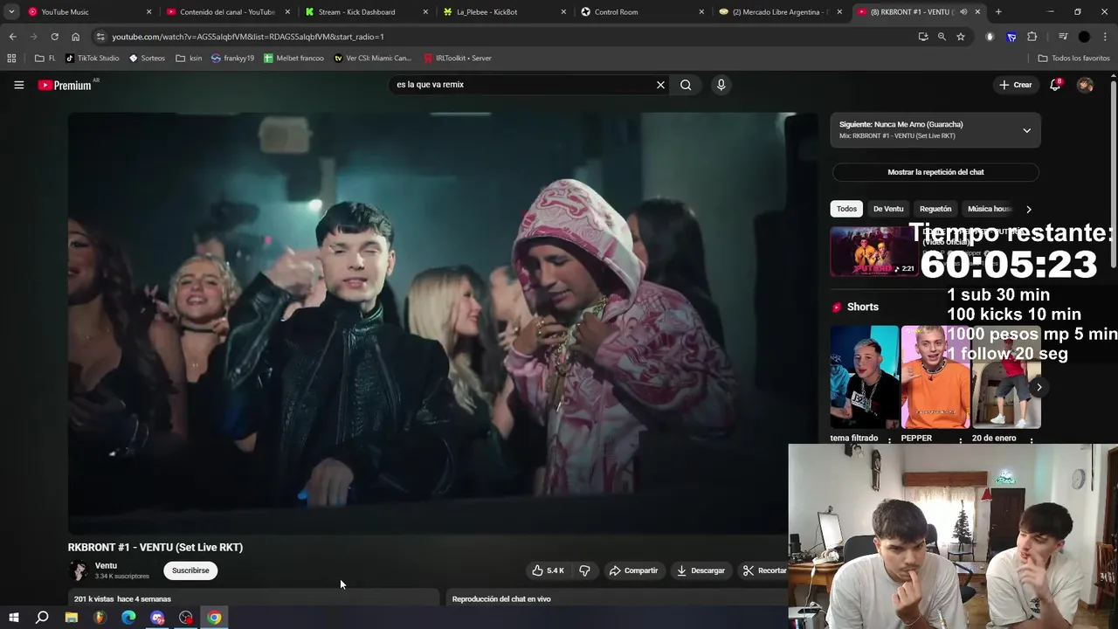The image size is (1118, 629).
Task: Open the Crear menu button
Action: click(x=1016, y=85)
